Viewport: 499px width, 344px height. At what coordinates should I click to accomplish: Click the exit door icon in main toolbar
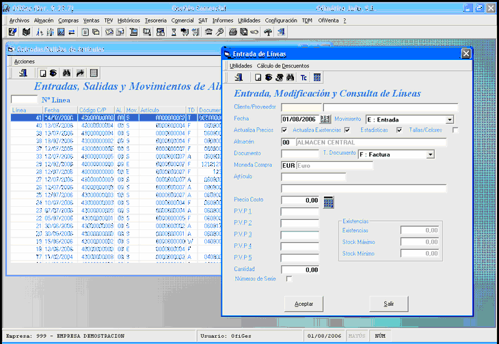click(x=282, y=32)
